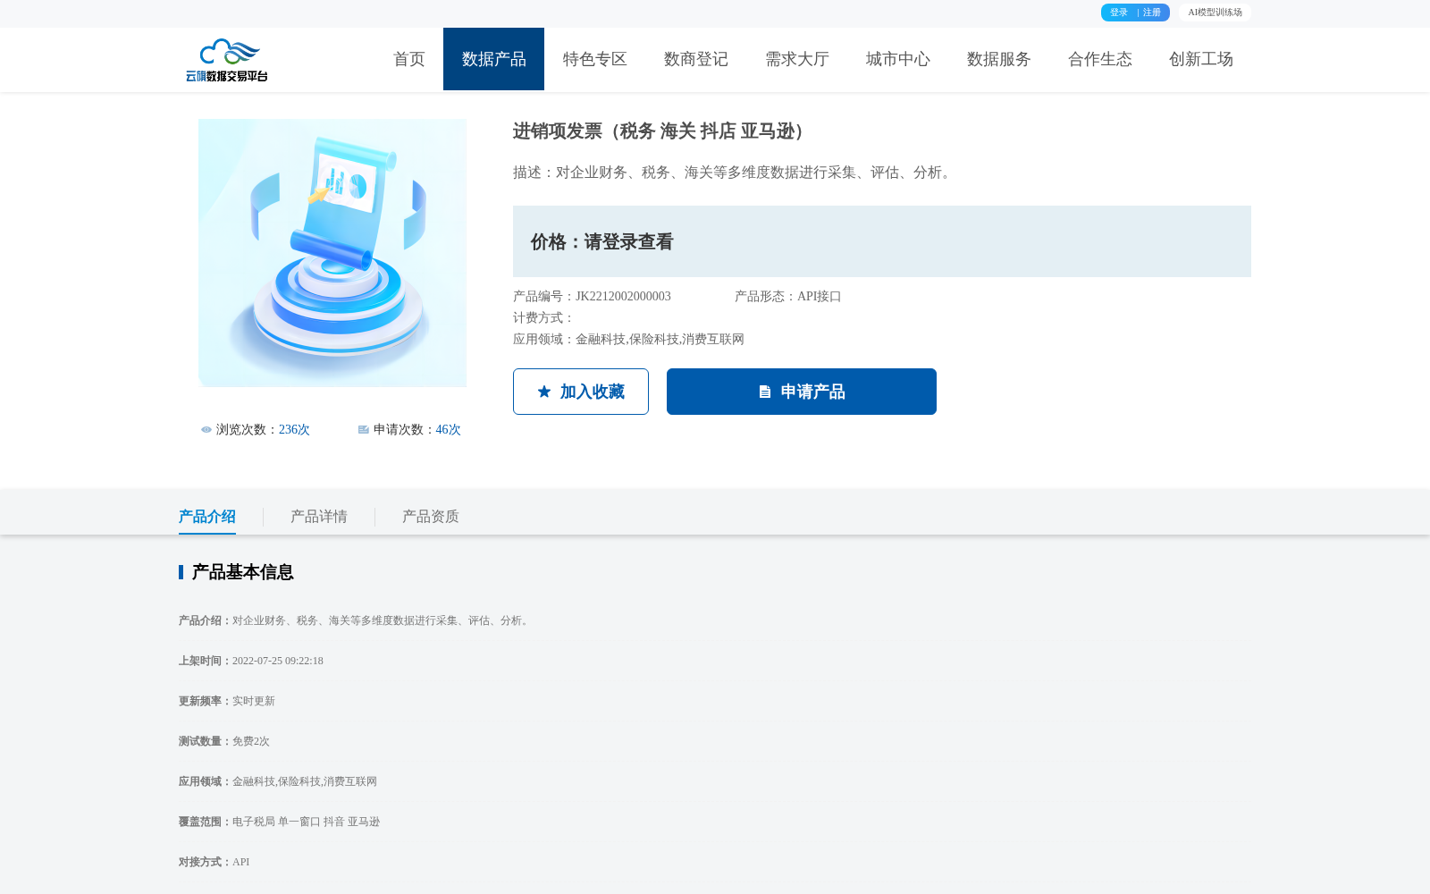Viewport: 1430px width, 894px height.
Task: Open 数据服务 from navigation
Action: 999,59
